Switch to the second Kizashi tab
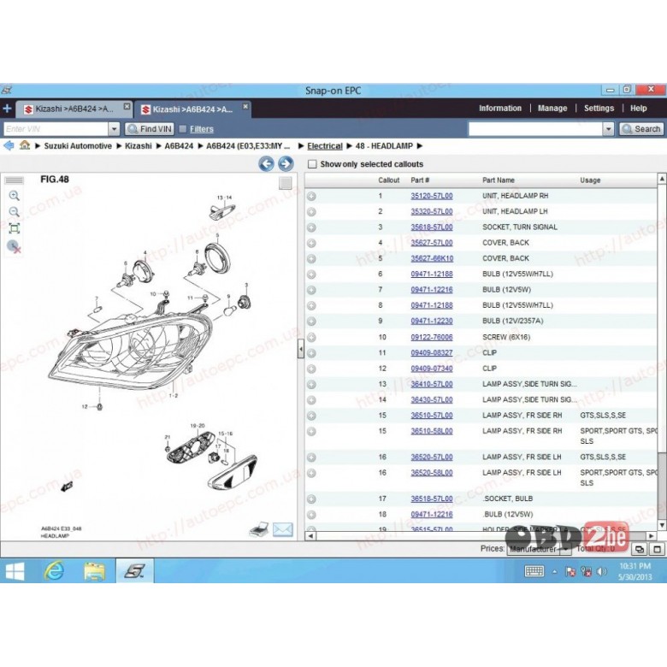The width and height of the screenshot is (667, 667). [x=192, y=109]
